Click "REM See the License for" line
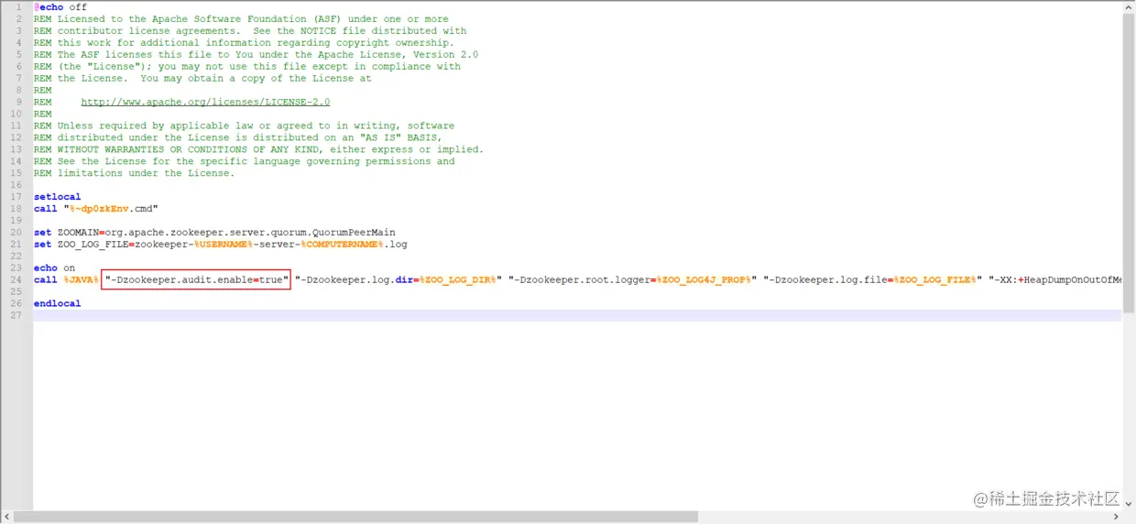This screenshot has height=524, width=1136. [244, 161]
